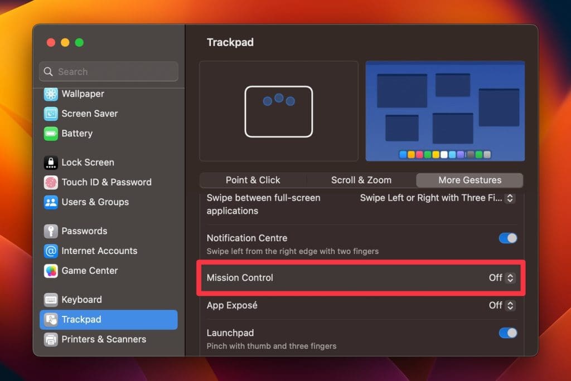Disable the Launchpad gesture toggle

[x=507, y=333]
